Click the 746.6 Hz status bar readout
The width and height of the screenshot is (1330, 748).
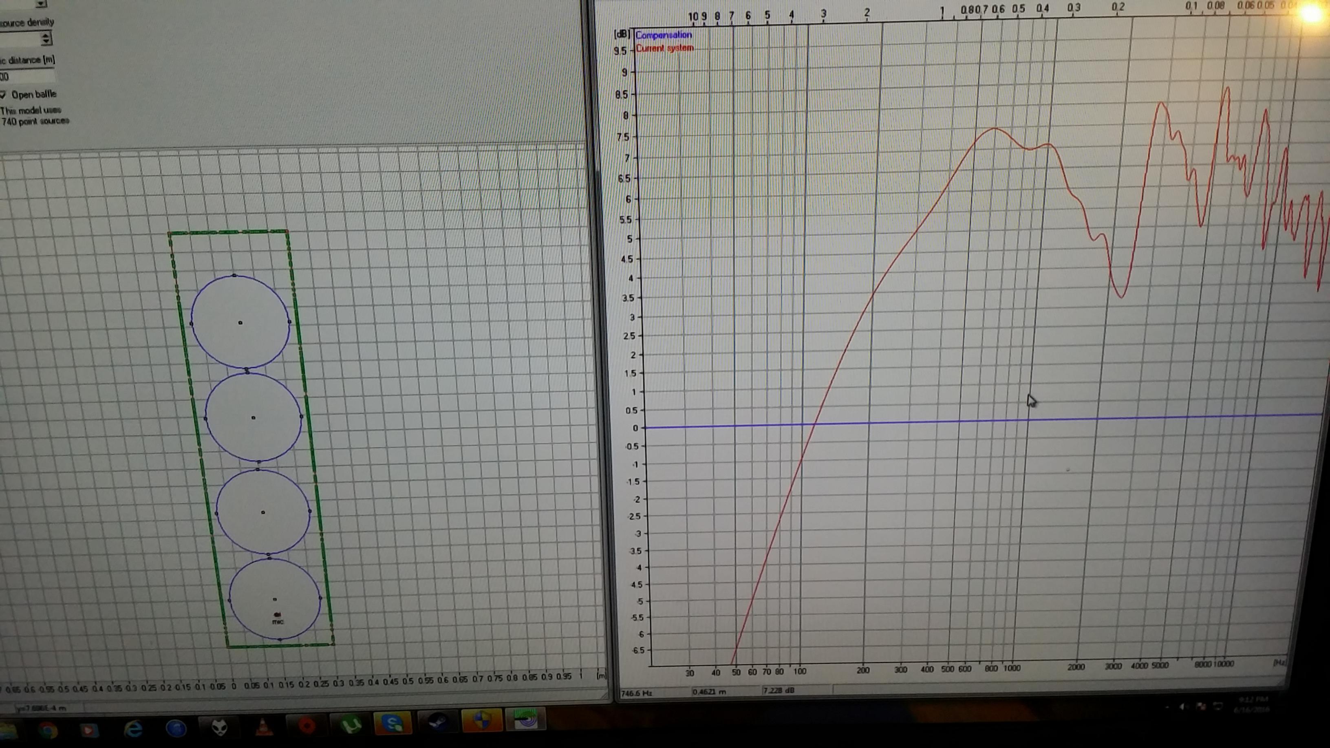click(636, 693)
